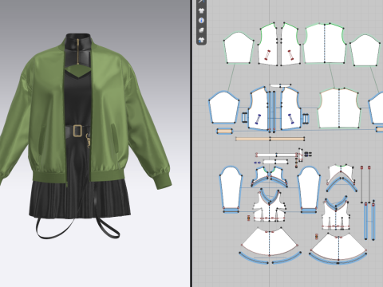Screen dimensions: 383x287
Task: Click the gold zipper on the black collar
Action: 78,52
